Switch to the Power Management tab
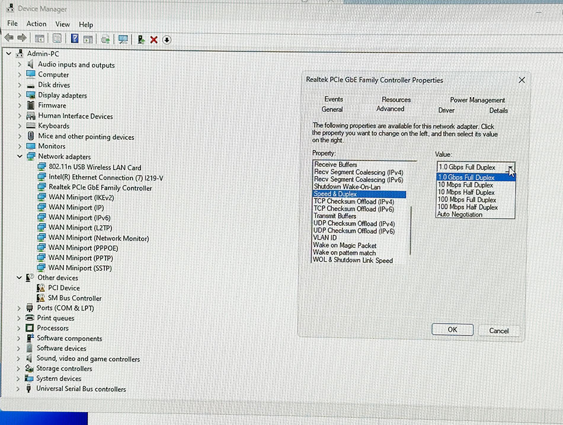Image resolution: width=563 pixels, height=425 pixels. (x=477, y=100)
